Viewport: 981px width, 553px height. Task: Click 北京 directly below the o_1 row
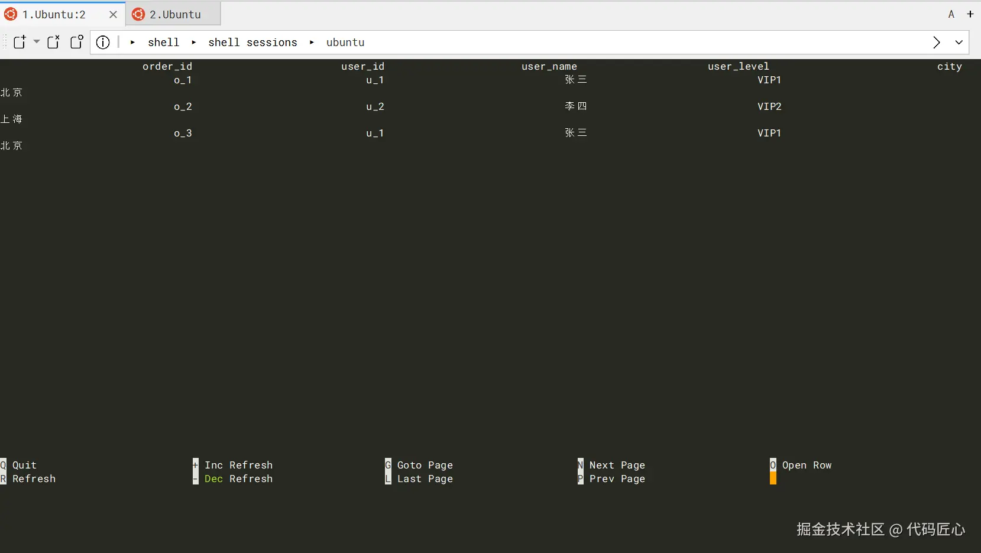click(11, 93)
